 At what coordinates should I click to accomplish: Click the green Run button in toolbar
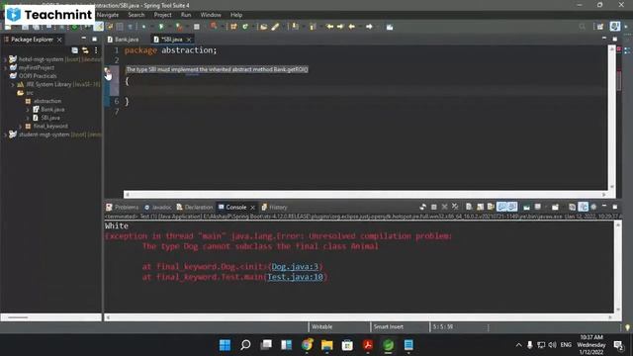[x=161, y=27]
